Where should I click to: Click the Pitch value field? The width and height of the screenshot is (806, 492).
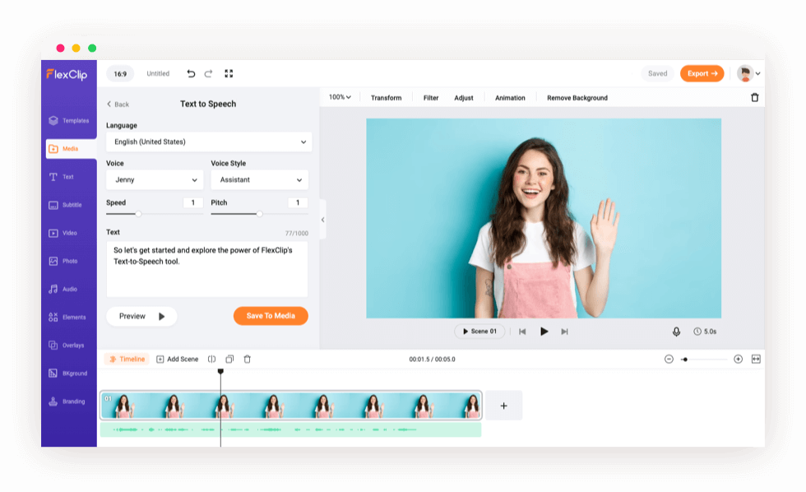click(298, 202)
